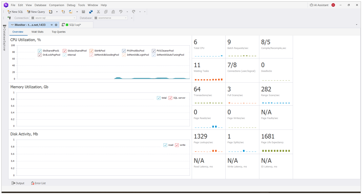Click the Open File folder icon
This screenshot has width=362, height=194.
pyautogui.click(x=71, y=12)
